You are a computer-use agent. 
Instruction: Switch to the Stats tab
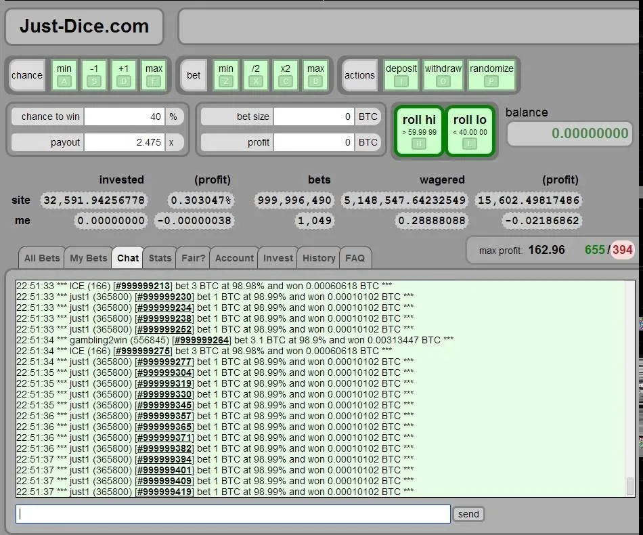click(160, 258)
